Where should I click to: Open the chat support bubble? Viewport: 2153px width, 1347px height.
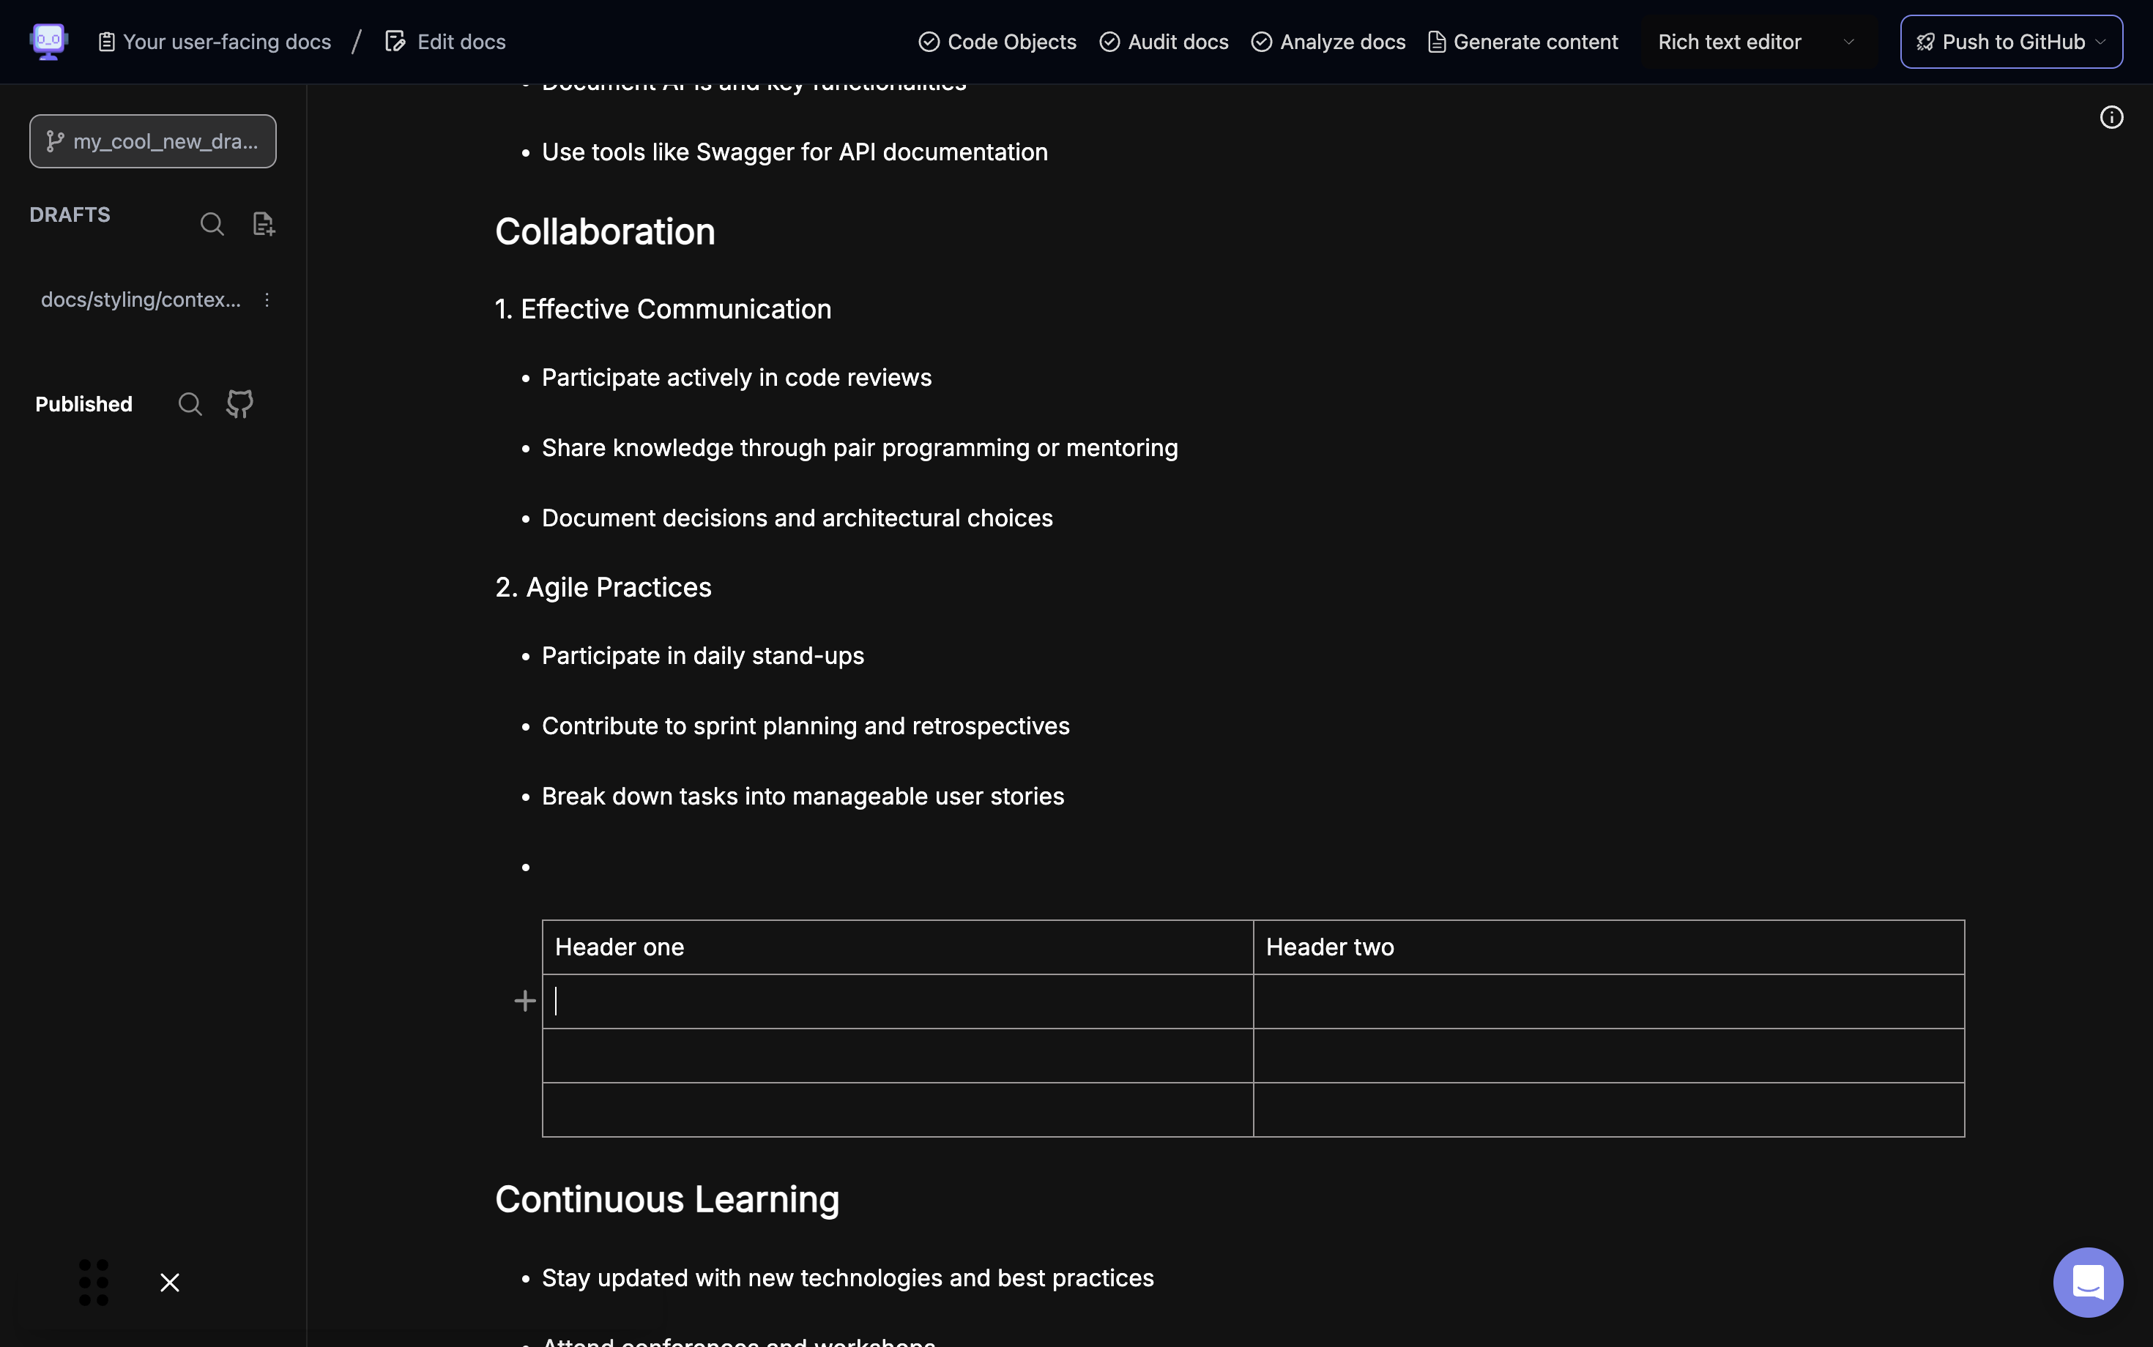coord(2087,1281)
